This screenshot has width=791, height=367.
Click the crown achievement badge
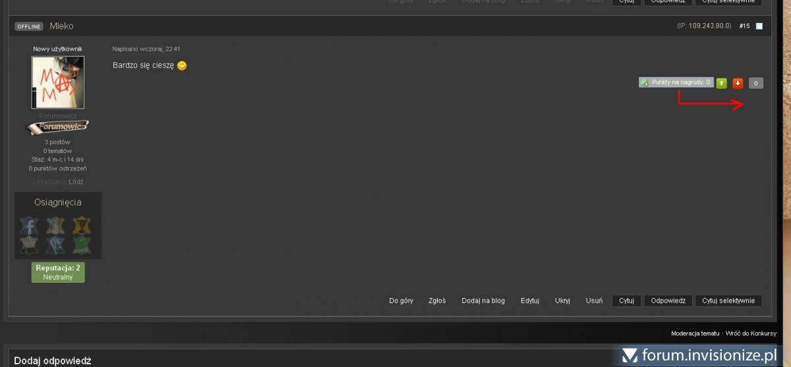pos(29,245)
